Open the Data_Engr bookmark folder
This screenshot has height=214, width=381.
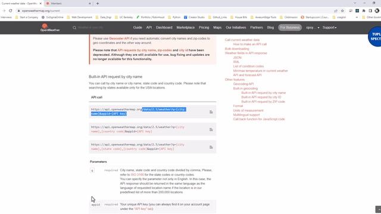tap(104, 17)
